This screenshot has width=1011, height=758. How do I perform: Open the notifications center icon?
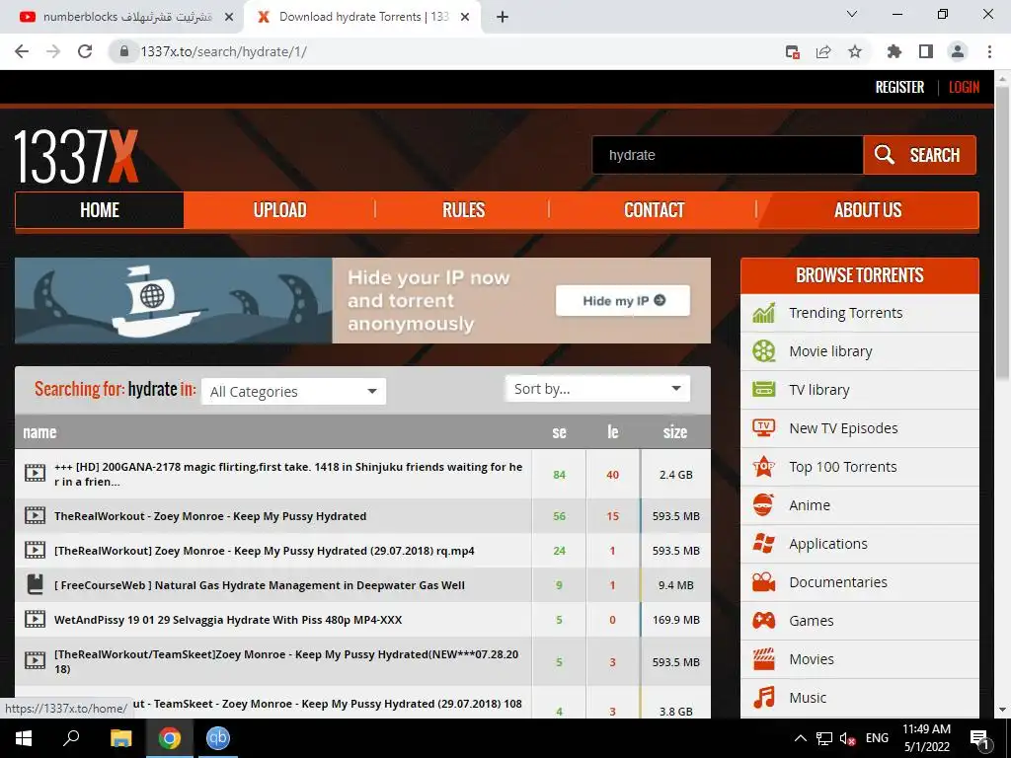pos(979,739)
